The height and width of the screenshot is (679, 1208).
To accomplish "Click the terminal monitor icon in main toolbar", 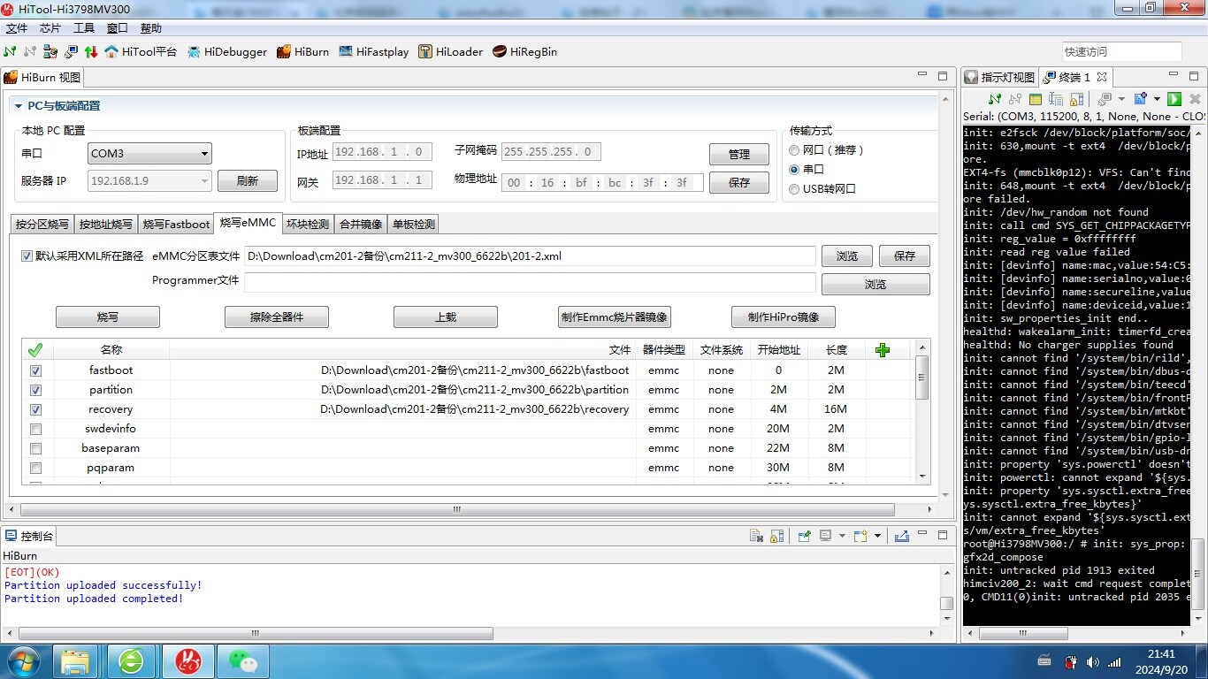I will pos(69,51).
